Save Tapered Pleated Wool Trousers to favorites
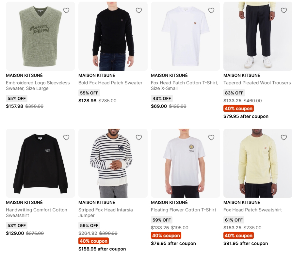Image resolution: width=292 pixels, height=258 pixels. (x=284, y=10)
